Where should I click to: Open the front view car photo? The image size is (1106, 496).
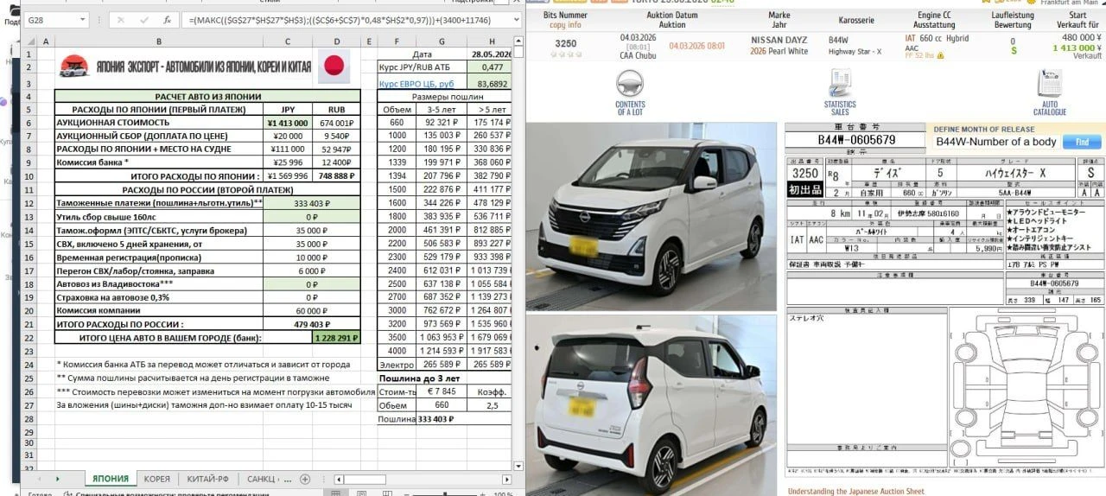(651, 217)
